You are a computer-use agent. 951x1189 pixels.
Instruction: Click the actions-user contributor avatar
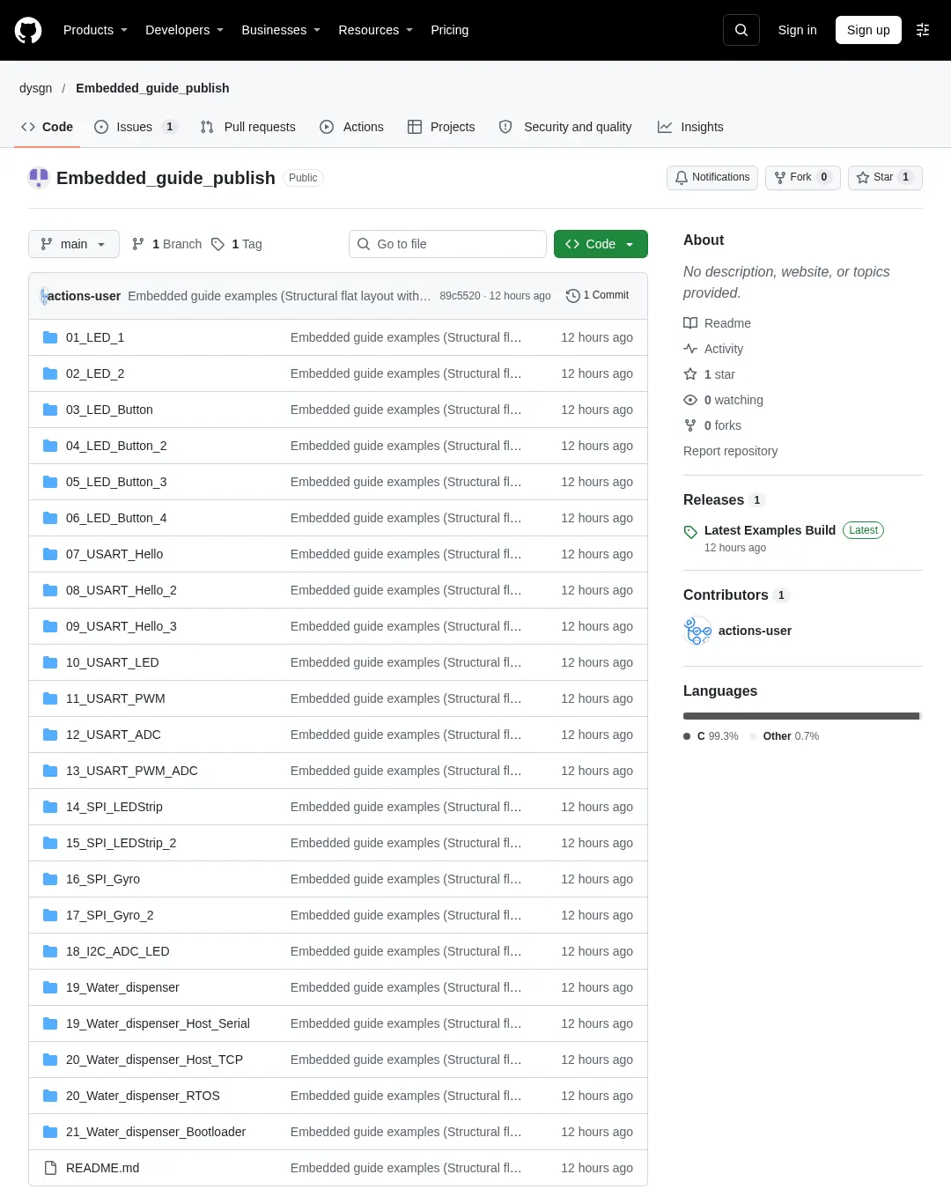698,631
